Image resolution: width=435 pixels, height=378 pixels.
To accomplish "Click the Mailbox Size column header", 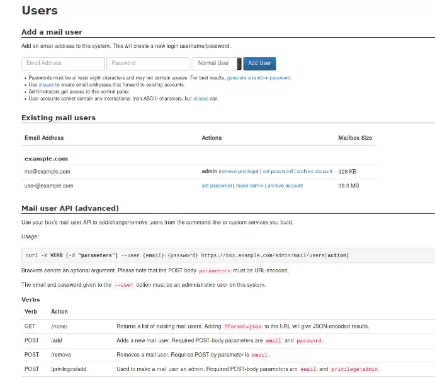I will pos(355,138).
